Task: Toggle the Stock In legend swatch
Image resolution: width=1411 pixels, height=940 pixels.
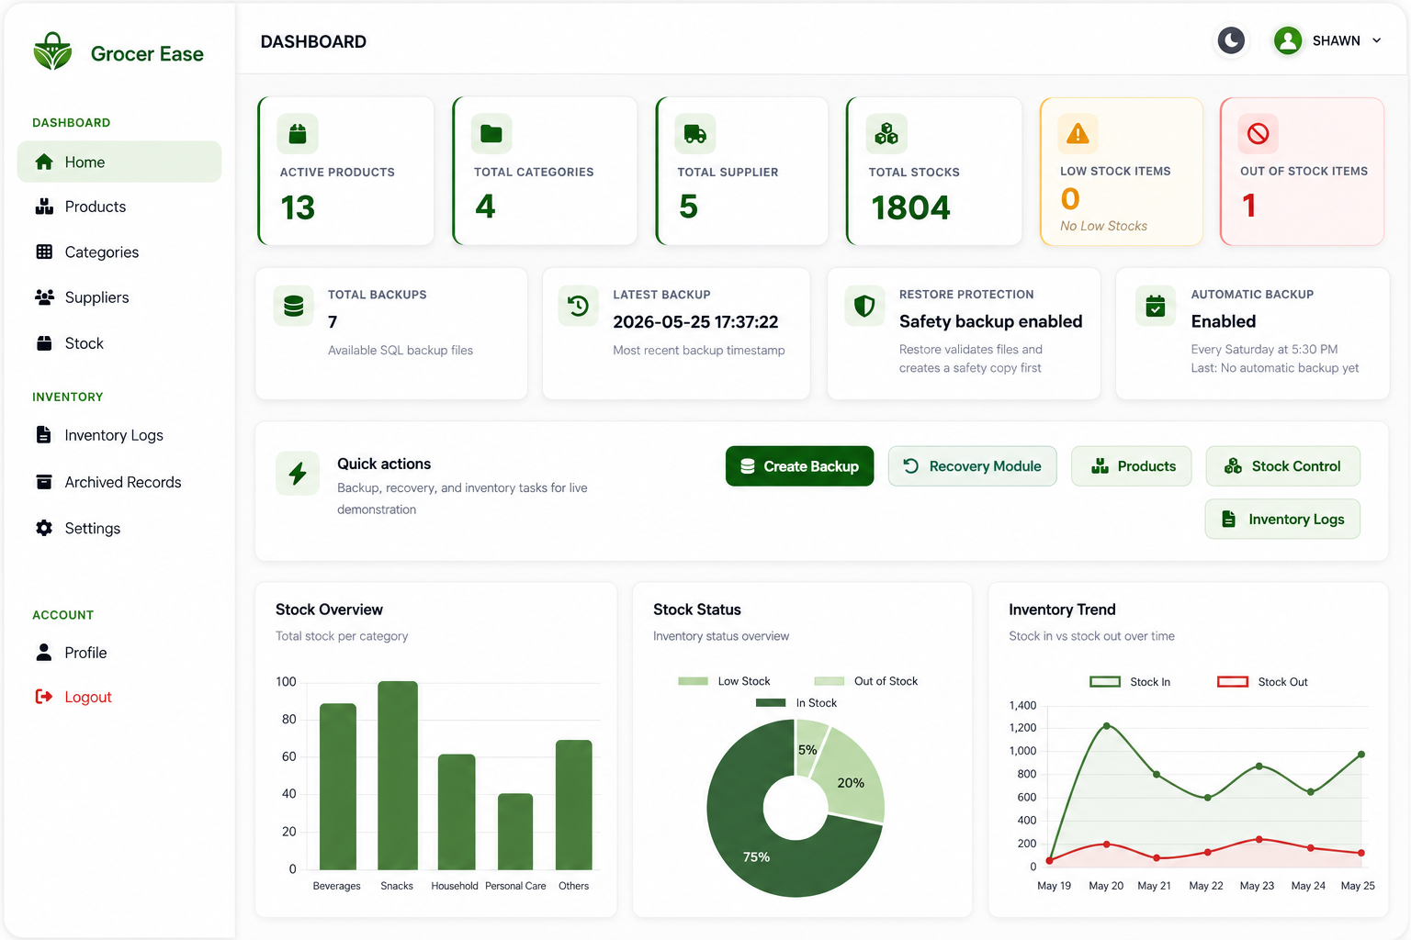Action: point(1105,682)
